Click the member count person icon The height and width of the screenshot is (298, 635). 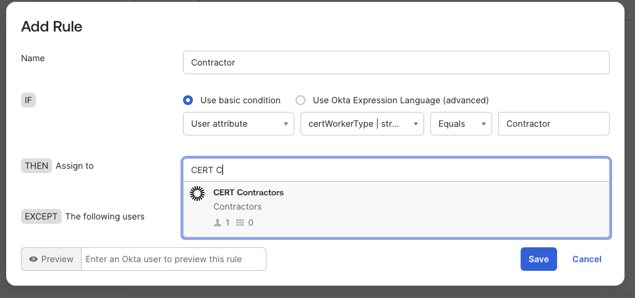218,223
